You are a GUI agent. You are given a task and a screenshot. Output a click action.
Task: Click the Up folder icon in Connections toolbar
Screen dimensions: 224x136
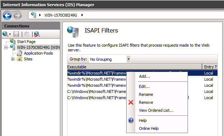click(26, 34)
